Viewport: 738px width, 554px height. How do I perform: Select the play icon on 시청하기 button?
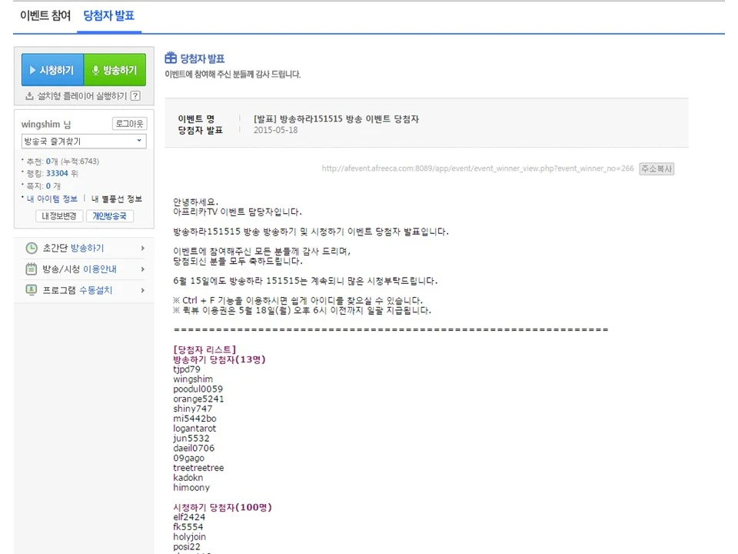pos(32,70)
